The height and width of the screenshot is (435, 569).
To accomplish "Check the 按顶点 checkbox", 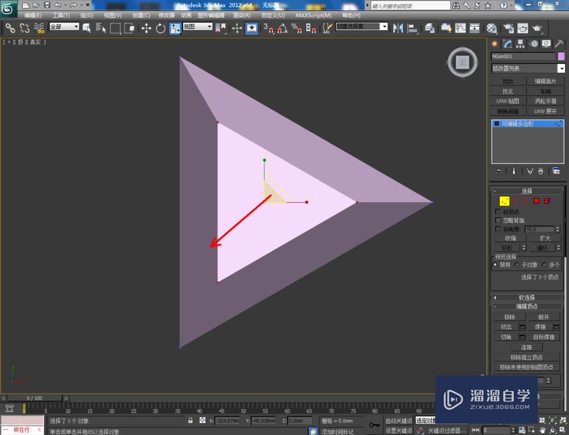I will coord(498,211).
